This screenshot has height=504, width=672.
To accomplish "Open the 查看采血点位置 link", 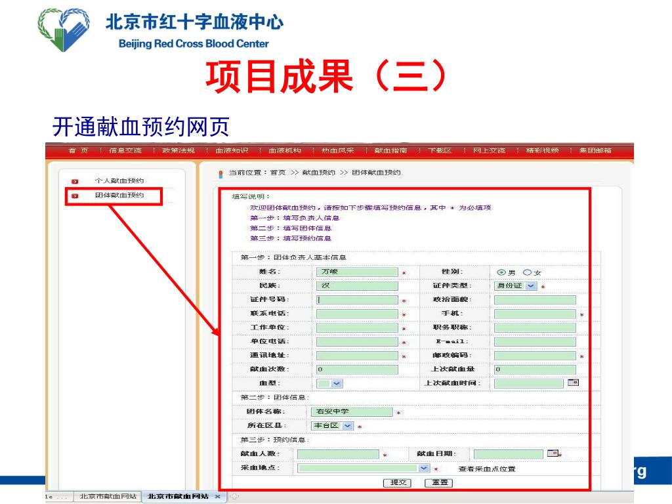I will [x=486, y=469].
